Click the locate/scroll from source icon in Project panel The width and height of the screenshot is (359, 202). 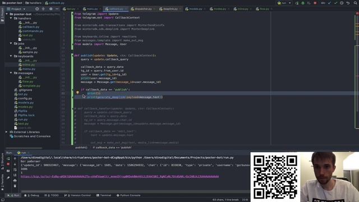37,9
